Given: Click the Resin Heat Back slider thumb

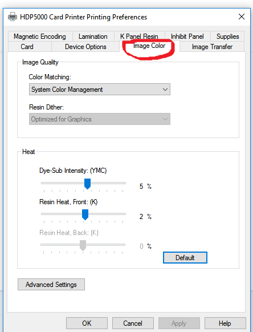Looking at the screenshot, I should pyautogui.click(x=83, y=245).
